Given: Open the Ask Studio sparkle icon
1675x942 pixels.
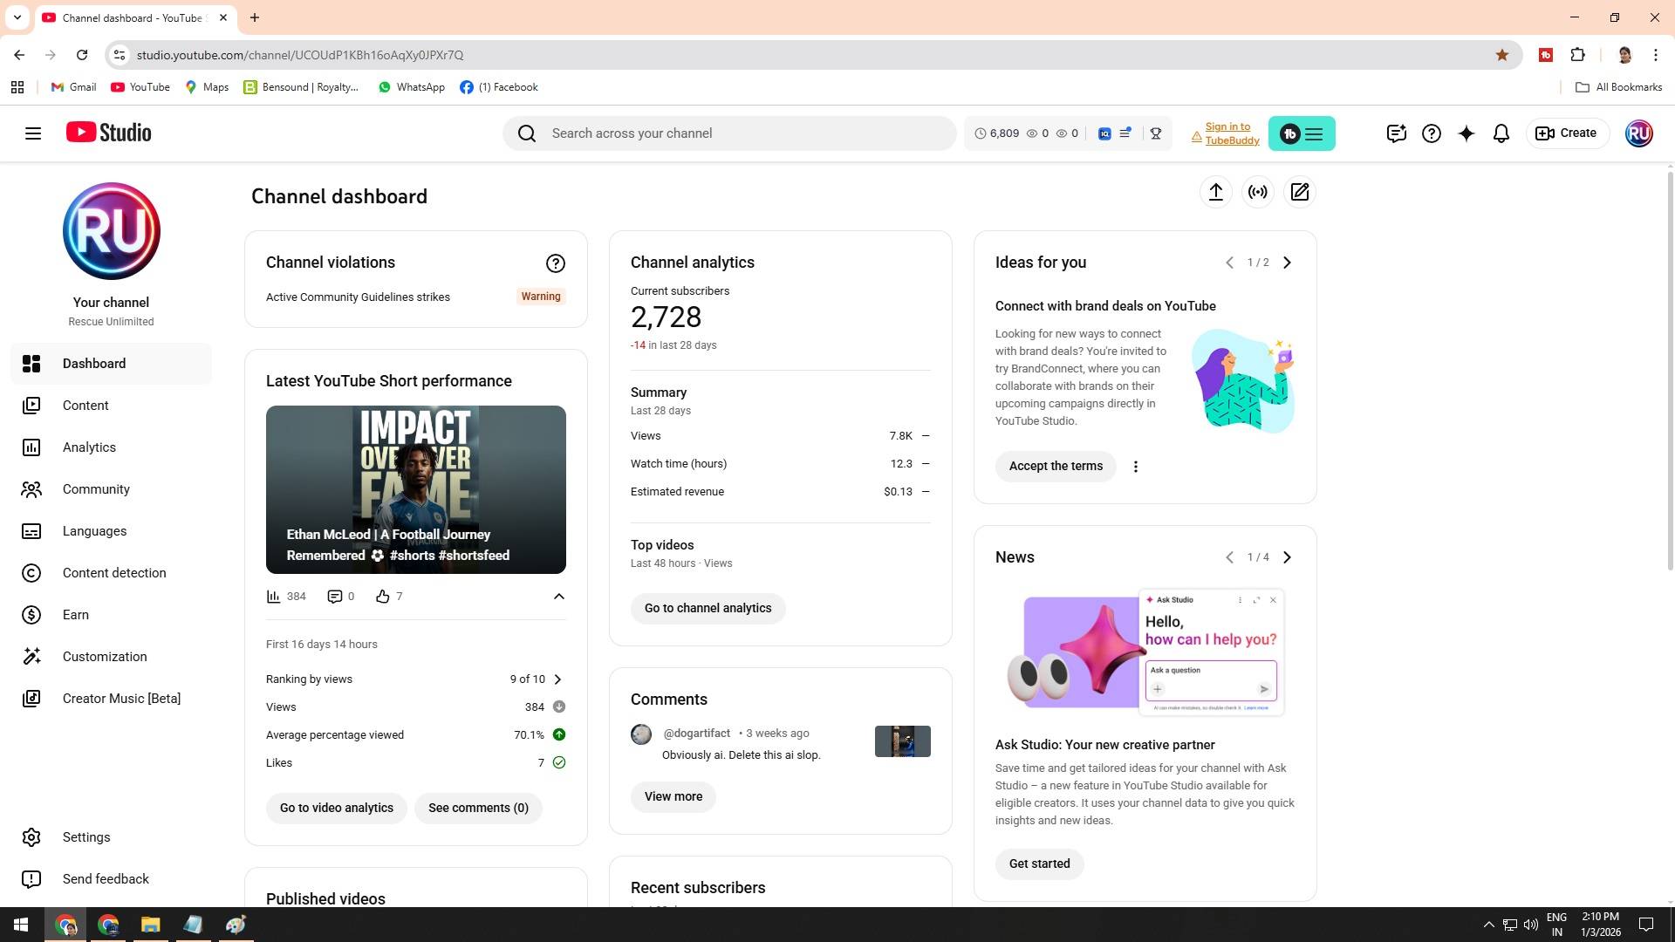Looking at the screenshot, I should coord(1466,133).
